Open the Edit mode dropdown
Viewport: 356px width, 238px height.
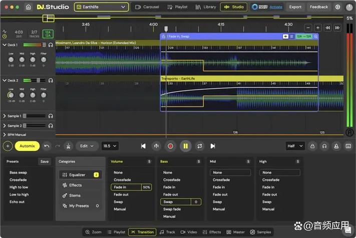pyautogui.click(x=87, y=146)
